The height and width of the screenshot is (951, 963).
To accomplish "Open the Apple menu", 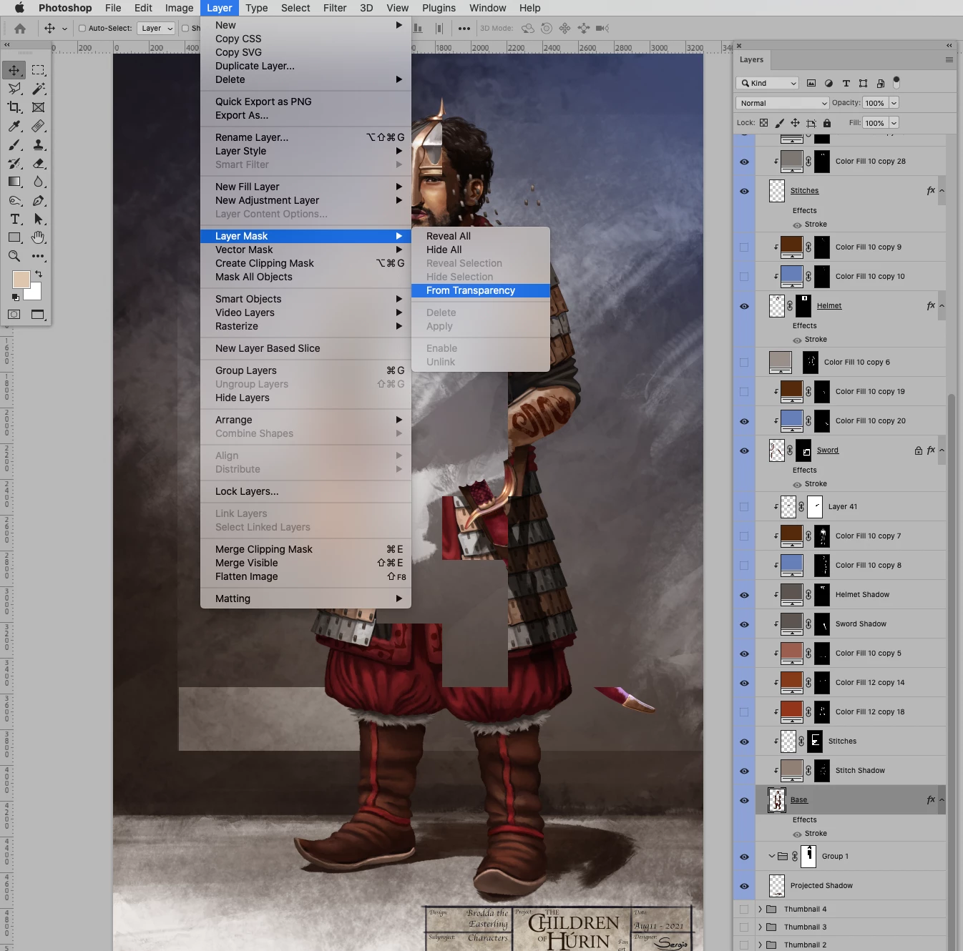I will (19, 8).
